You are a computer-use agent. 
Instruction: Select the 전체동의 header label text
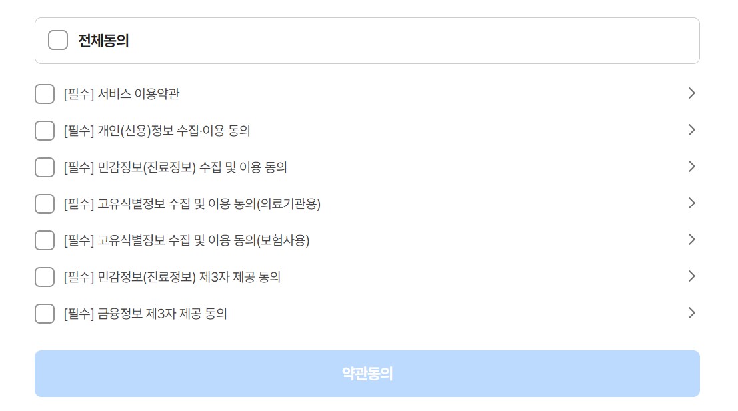click(105, 40)
